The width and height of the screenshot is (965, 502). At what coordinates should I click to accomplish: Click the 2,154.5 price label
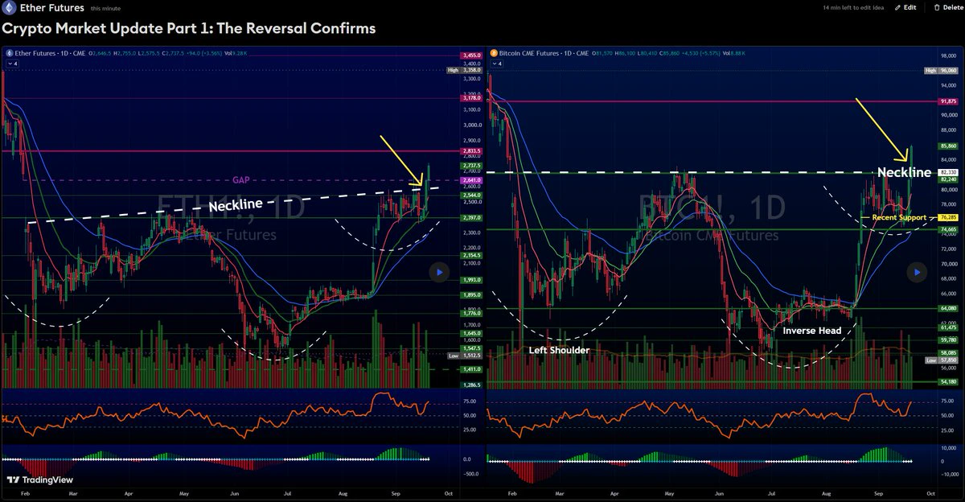coord(470,255)
